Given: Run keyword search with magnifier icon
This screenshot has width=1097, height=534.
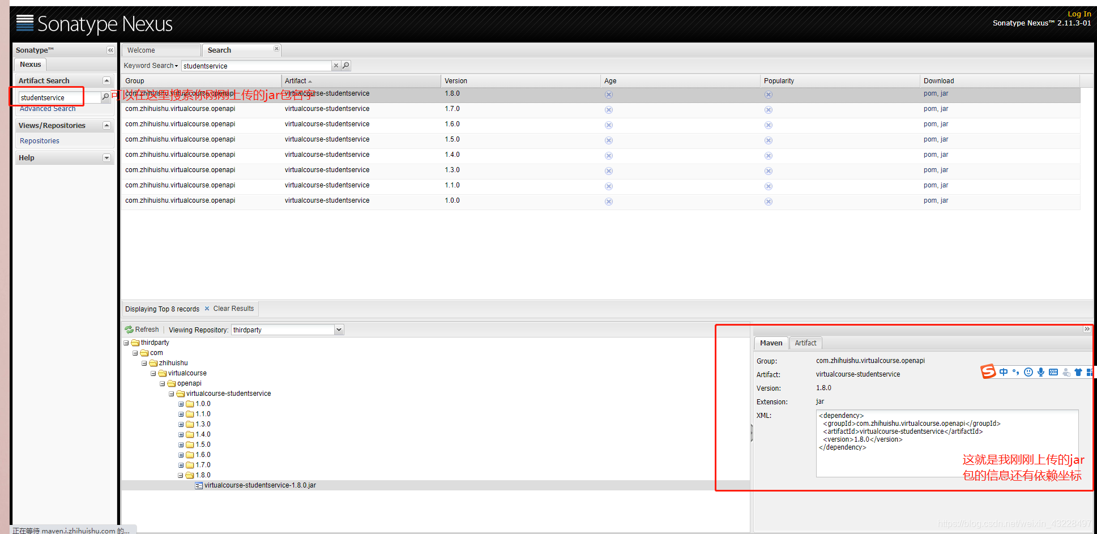Looking at the screenshot, I should pyautogui.click(x=346, y=66).
